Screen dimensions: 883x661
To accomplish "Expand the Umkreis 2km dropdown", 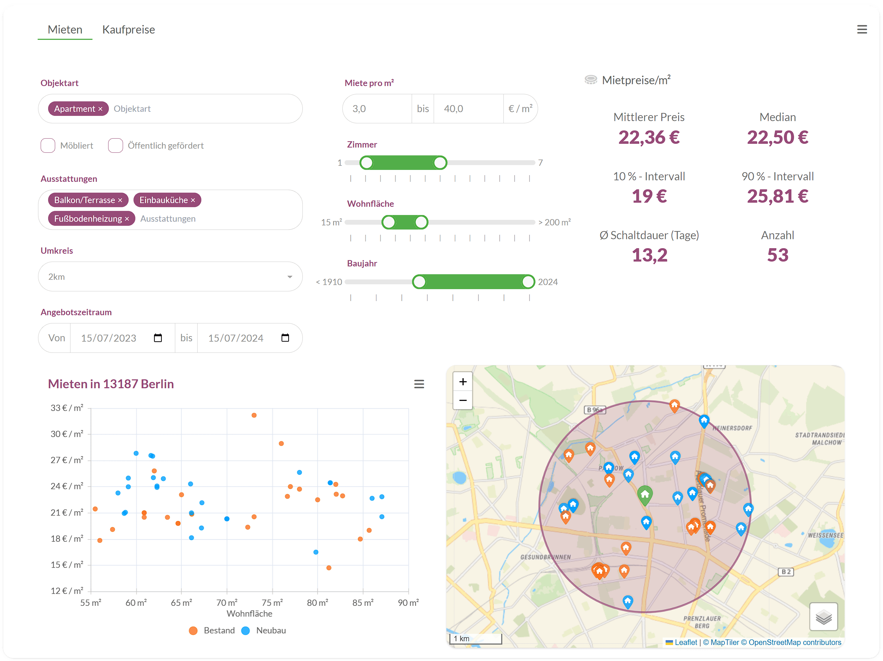I will tap(170, 276).
